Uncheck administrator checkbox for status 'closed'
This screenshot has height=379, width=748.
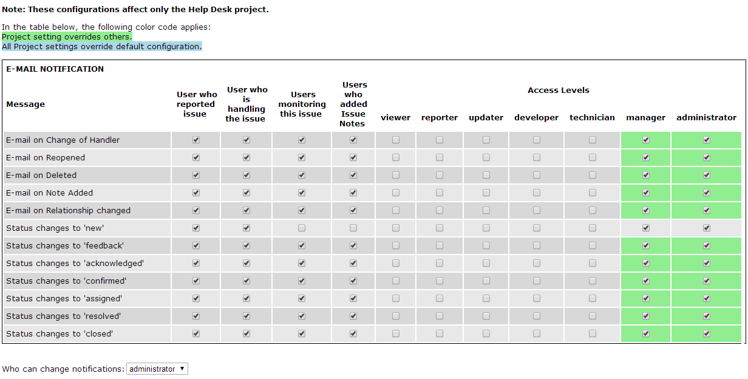coord(707,333)
